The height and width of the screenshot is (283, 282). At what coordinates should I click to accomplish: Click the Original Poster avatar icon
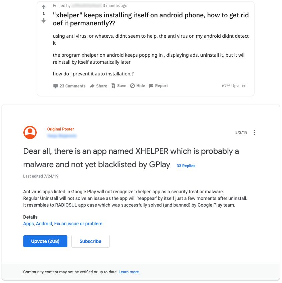coord(30,132)
